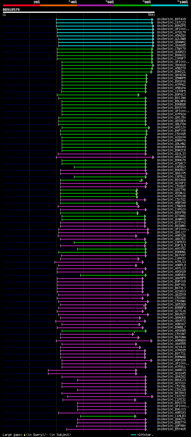Select hit label UniRef100_Q69JV5
This screenshot has height=437, width=191.
(171, 173)
